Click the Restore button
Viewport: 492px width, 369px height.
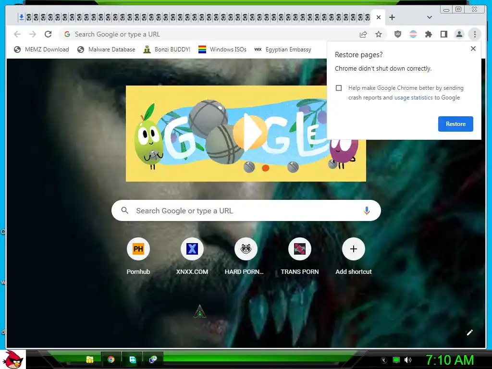[455, 124]
